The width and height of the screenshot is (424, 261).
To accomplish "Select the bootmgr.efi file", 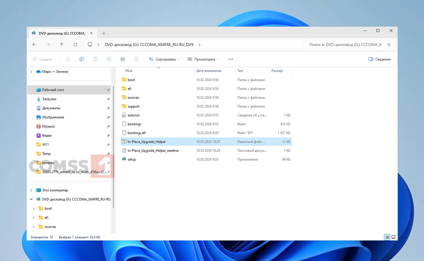I will (x=206, y=133).
